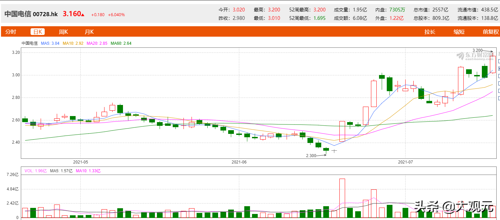Switch to the 分时 intraday tab
This screenshot has height=220, width=500.
[x=10, y=32]
